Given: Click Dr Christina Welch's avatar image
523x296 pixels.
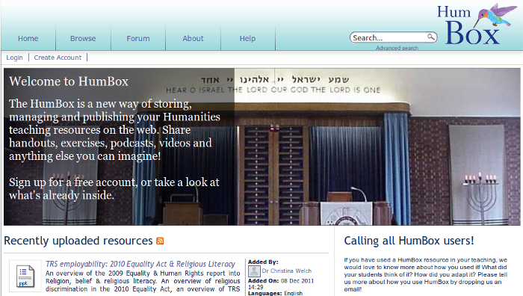Looking at the screenshot, I should pyautogui.click(x=254, y=271).
